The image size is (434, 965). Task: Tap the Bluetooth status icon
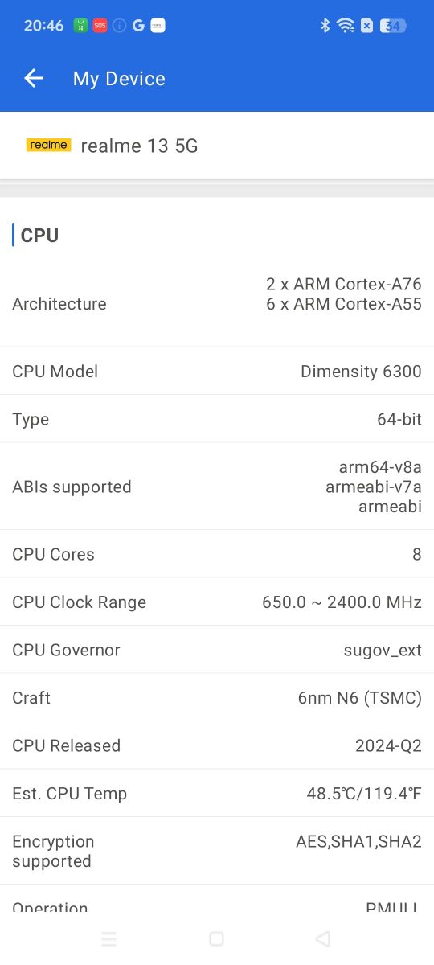(x=325, y=26)
